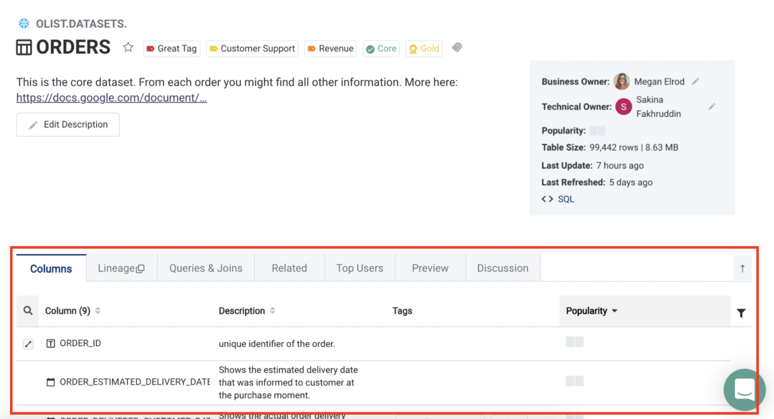Open the Google Docs documentation link
This screenshot has height=419, width=774.
click(x=111, y=98)
